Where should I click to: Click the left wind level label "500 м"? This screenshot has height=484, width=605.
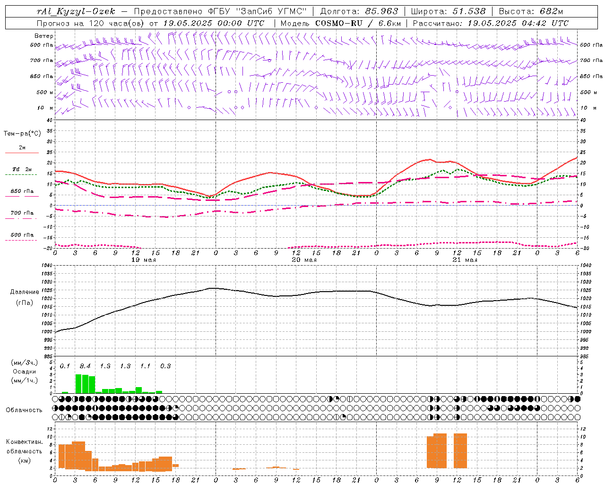coord(45,93)
